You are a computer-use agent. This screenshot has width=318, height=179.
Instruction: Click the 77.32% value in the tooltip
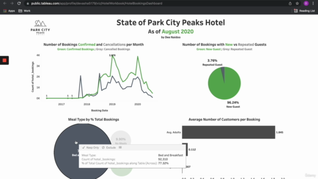pos(163,163)
